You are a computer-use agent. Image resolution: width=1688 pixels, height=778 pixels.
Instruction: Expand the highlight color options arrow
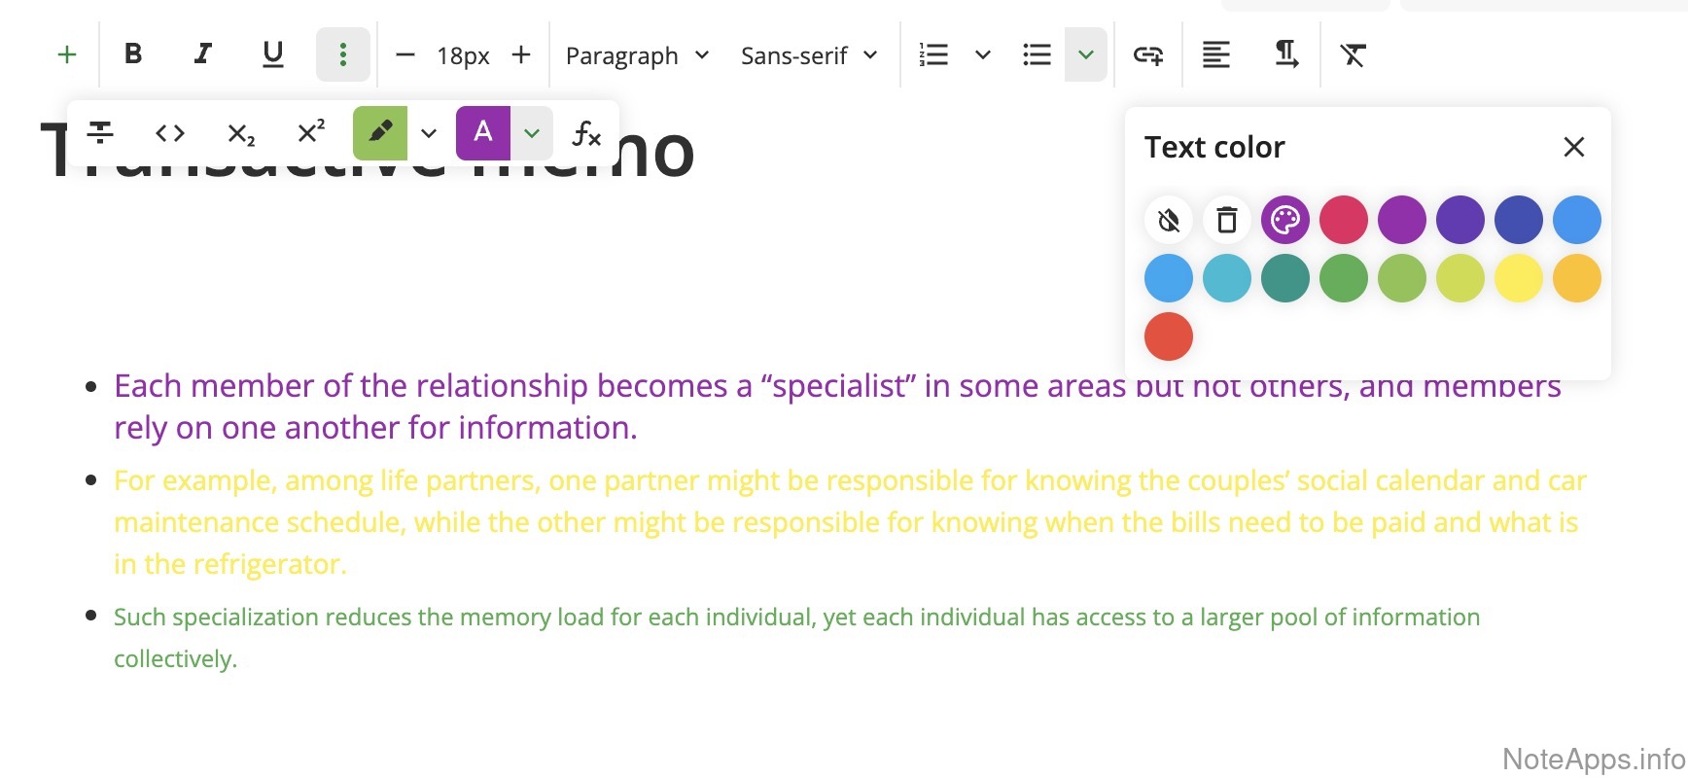point(429,133)
